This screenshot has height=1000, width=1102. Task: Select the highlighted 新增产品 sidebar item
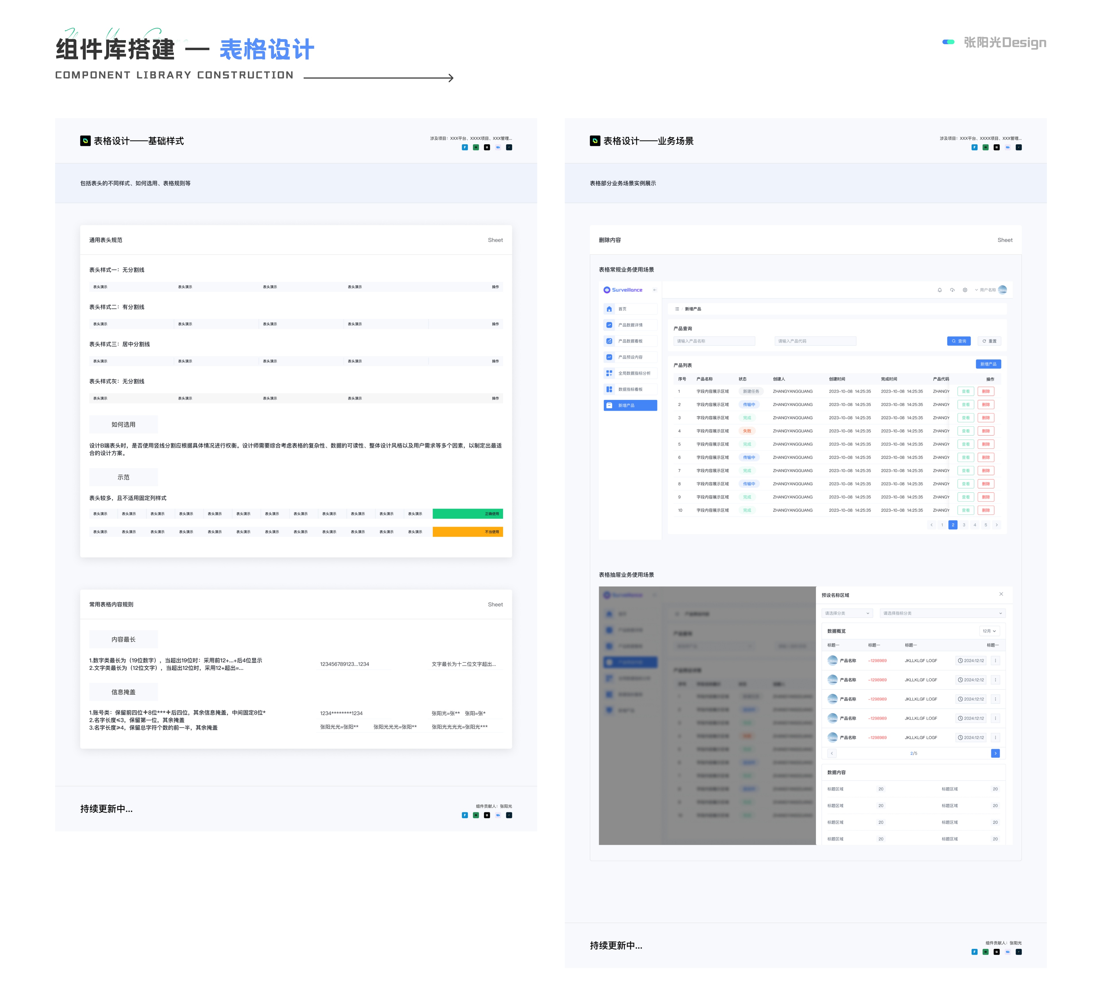pyautogui.click(x=630, y=405)
